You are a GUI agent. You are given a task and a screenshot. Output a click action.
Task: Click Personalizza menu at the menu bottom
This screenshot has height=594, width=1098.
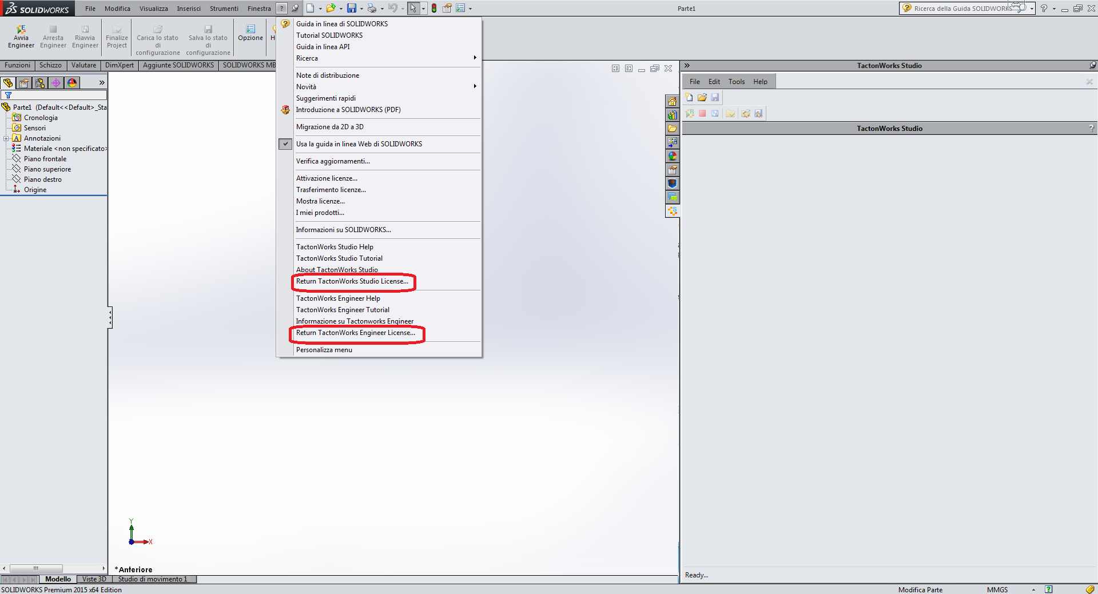pos(324,350)
